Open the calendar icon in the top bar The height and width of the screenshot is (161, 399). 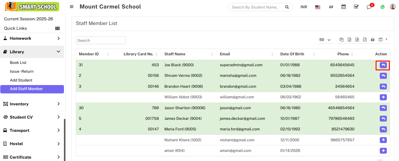pyautogui.click(x=343, y=7)
